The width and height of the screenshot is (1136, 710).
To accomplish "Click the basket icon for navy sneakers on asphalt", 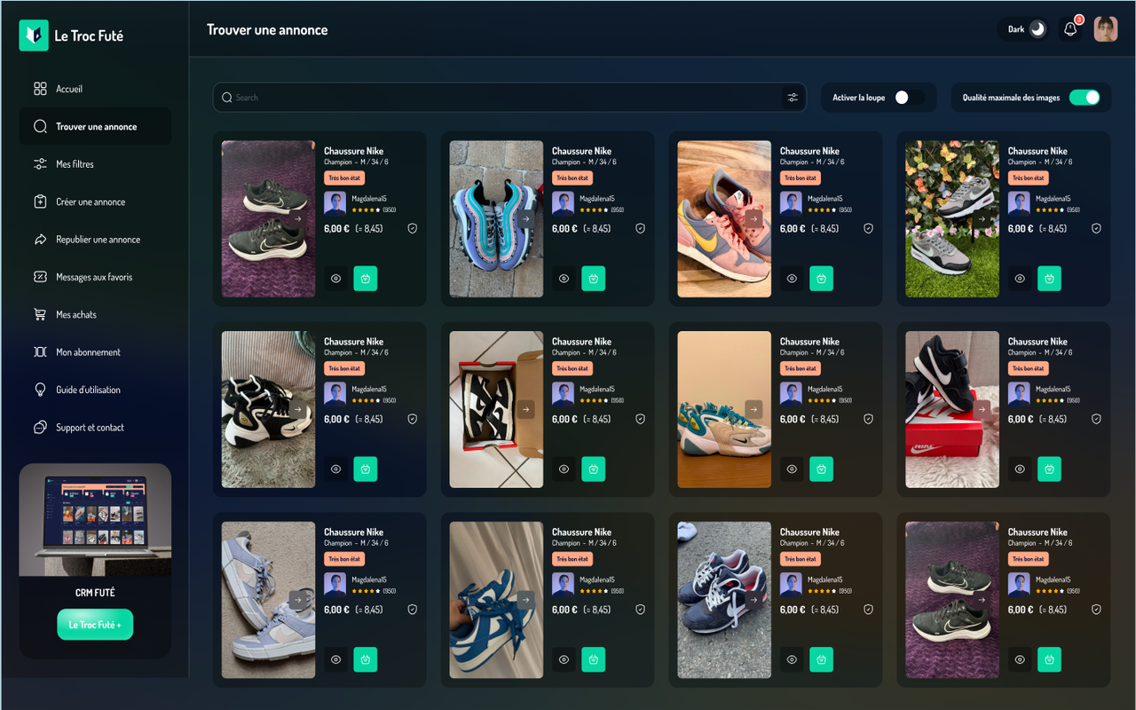I will tap(822, 660).
